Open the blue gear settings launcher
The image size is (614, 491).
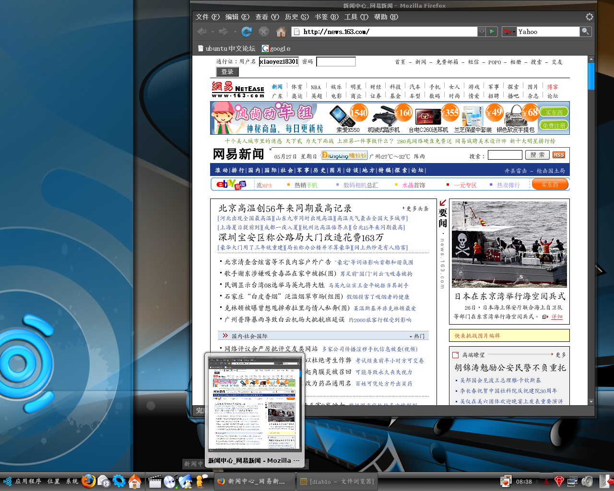(119, 481)
